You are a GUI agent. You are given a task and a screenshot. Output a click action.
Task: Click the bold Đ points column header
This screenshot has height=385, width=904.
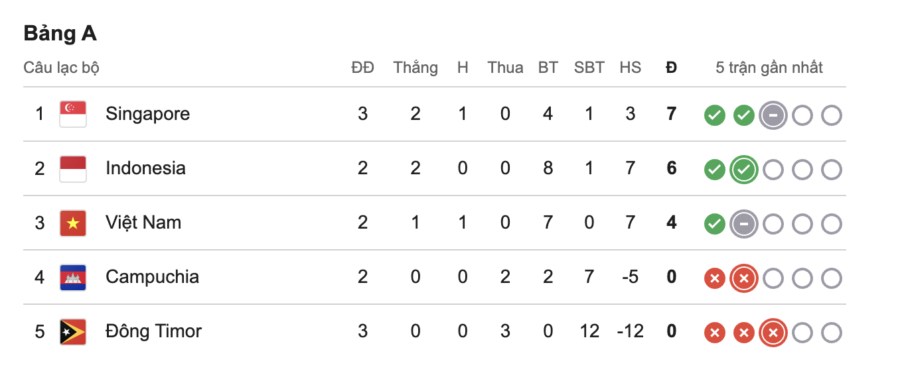672,68
